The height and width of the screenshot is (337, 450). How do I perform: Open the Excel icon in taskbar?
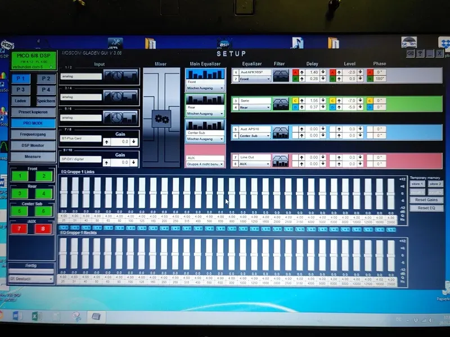(36, 316)
